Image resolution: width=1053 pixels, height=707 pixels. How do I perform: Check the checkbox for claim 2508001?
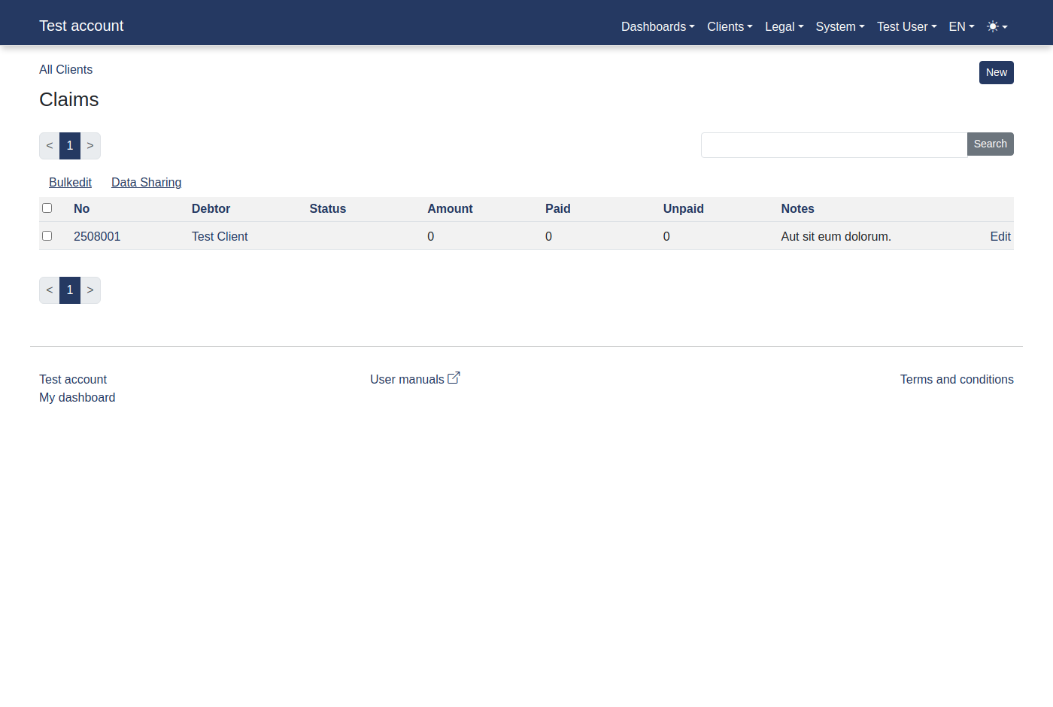point(47,235)
